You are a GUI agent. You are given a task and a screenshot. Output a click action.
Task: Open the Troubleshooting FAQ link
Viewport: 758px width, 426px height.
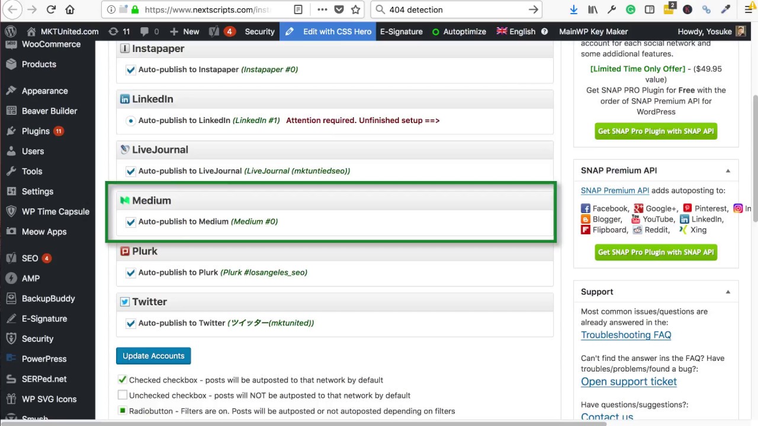[x=626, y=335]
